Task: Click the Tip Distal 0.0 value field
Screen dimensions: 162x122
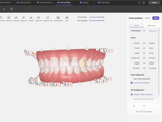Action: click(144, 68)
